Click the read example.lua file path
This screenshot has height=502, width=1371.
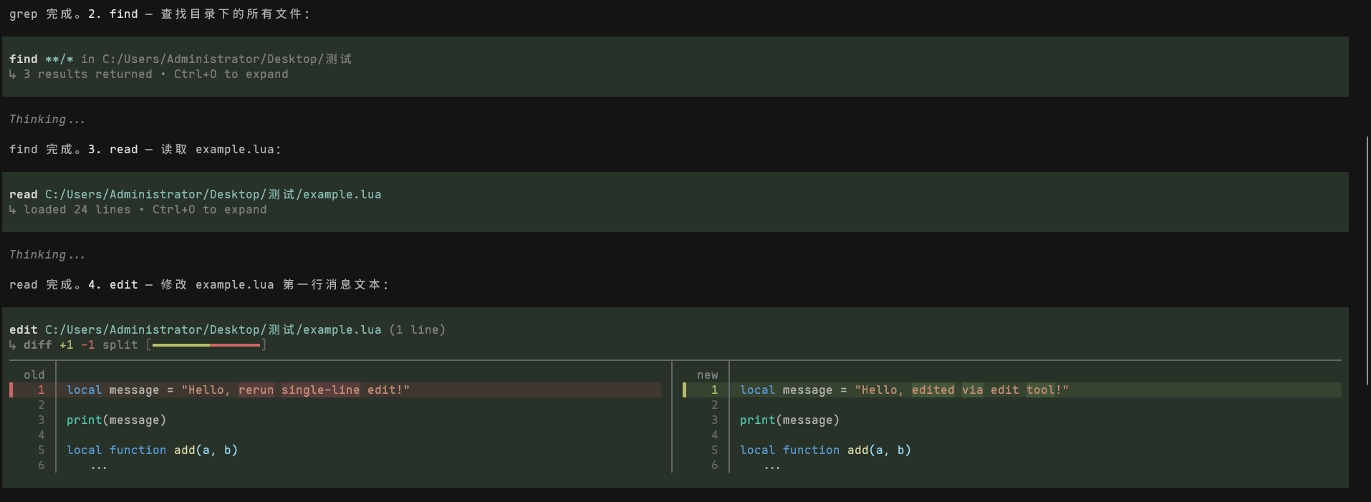(x=213, y=195)
